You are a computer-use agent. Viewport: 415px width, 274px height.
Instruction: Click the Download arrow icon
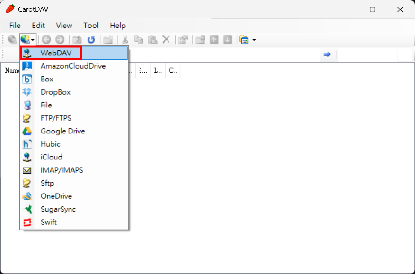tap(228, 40)
